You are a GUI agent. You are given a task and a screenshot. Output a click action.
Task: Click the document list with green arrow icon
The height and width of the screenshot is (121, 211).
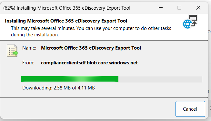coord(12,51)
